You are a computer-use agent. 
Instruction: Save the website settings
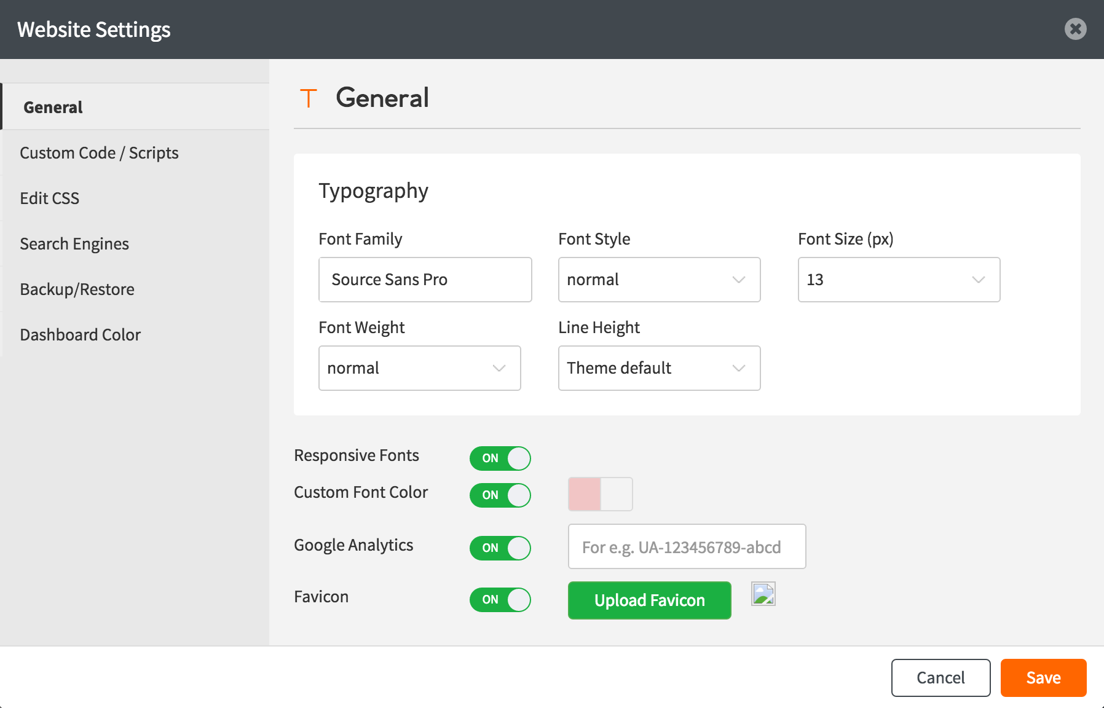tap(1043, 678)
